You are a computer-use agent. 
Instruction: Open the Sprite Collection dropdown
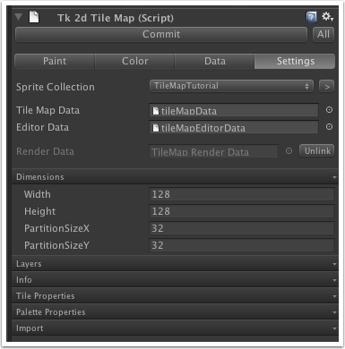(231, 86)
